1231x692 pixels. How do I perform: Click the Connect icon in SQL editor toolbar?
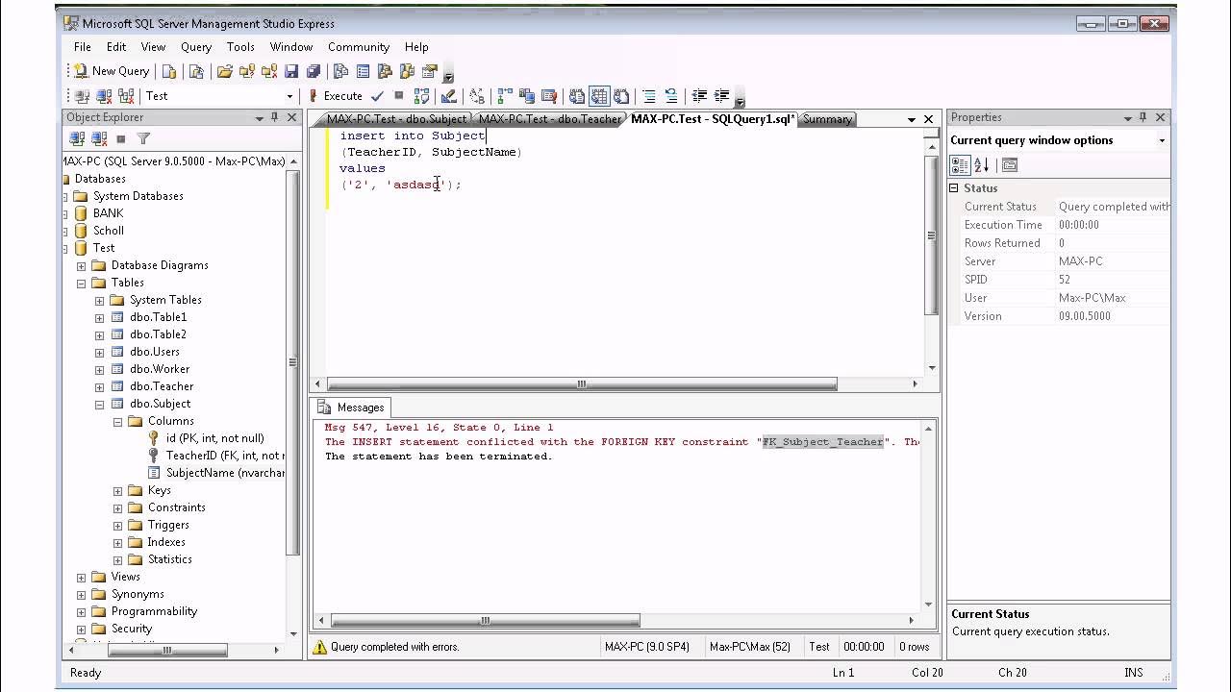82,96
